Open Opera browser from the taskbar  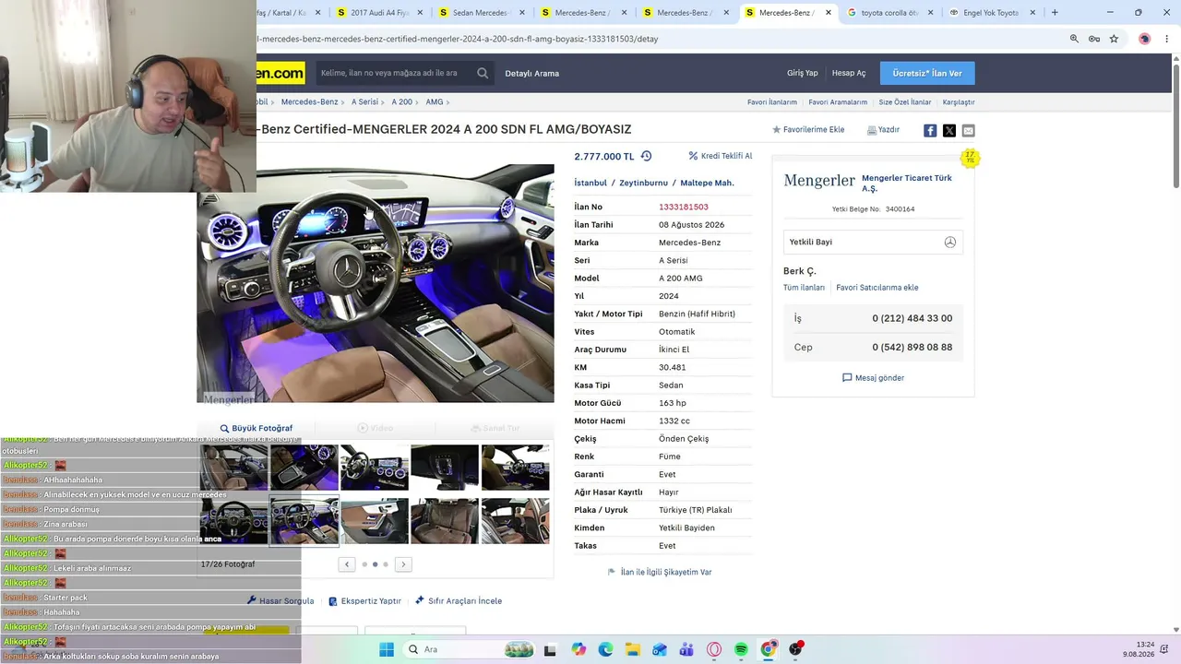click(714, 649)
